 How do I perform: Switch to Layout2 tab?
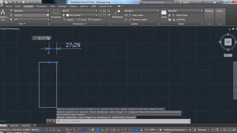[26, 125]
